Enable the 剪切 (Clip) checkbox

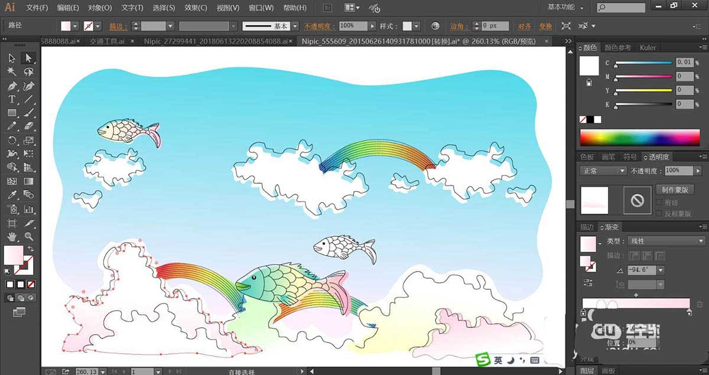[659, 203]
